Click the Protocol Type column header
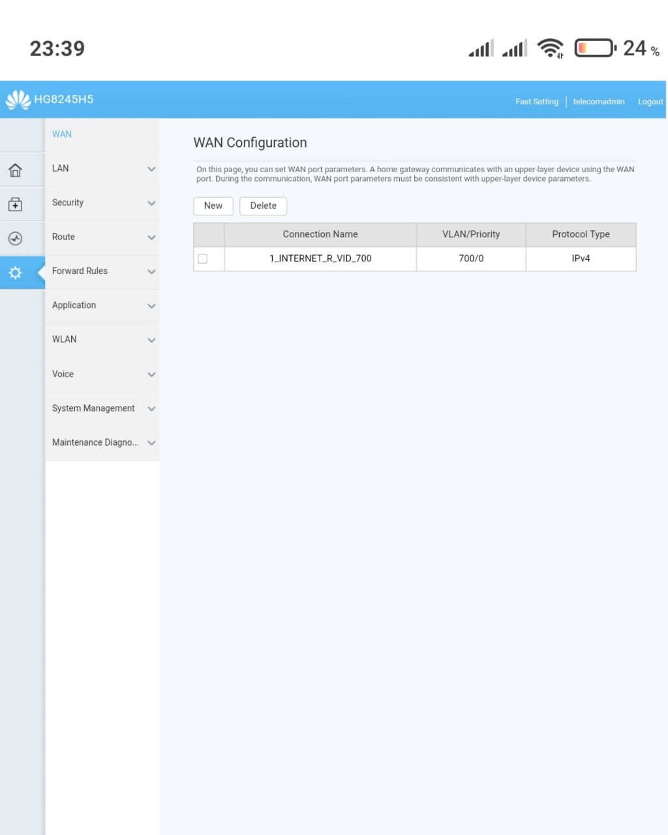Image resolution: width=668 pixels, height=835 pixels. 581,234
